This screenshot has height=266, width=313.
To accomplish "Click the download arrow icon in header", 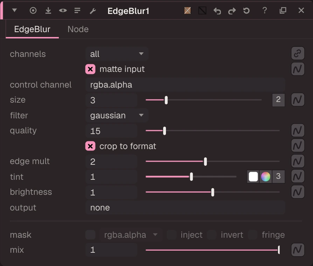I will [48, 10].
